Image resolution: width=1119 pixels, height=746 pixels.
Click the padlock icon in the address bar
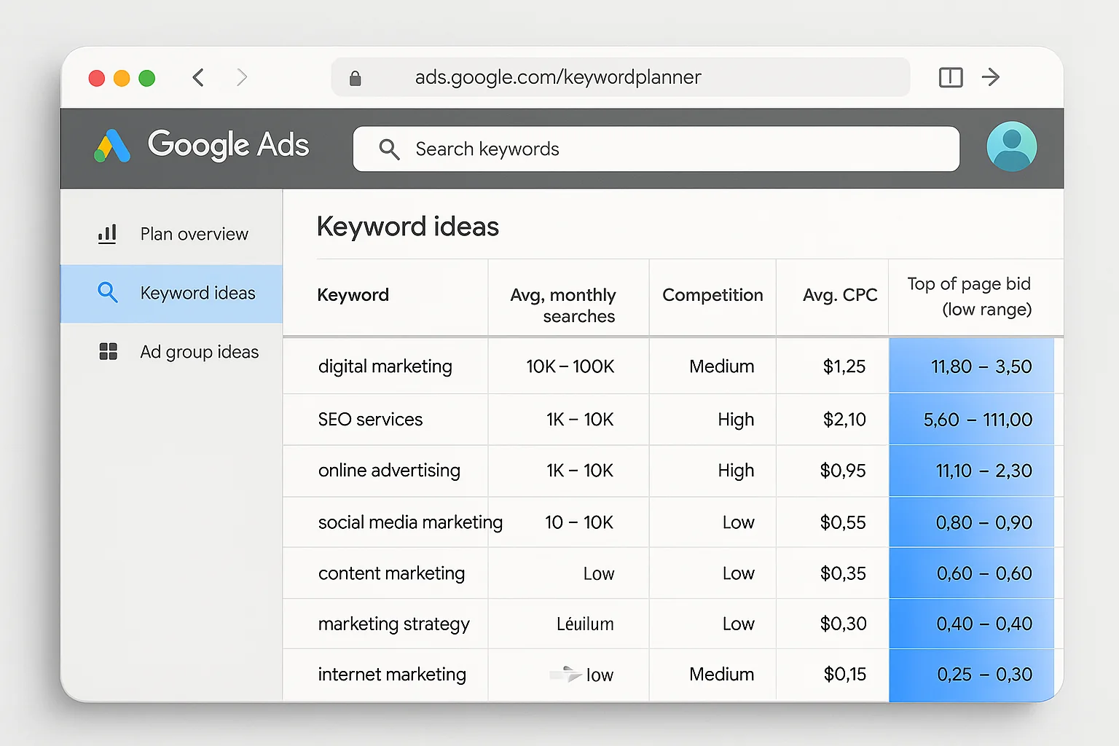[355, 77]
